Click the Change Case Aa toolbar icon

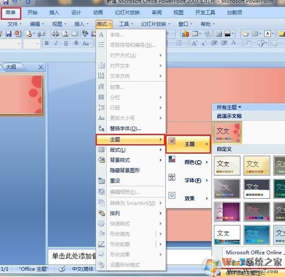point(86,43)
